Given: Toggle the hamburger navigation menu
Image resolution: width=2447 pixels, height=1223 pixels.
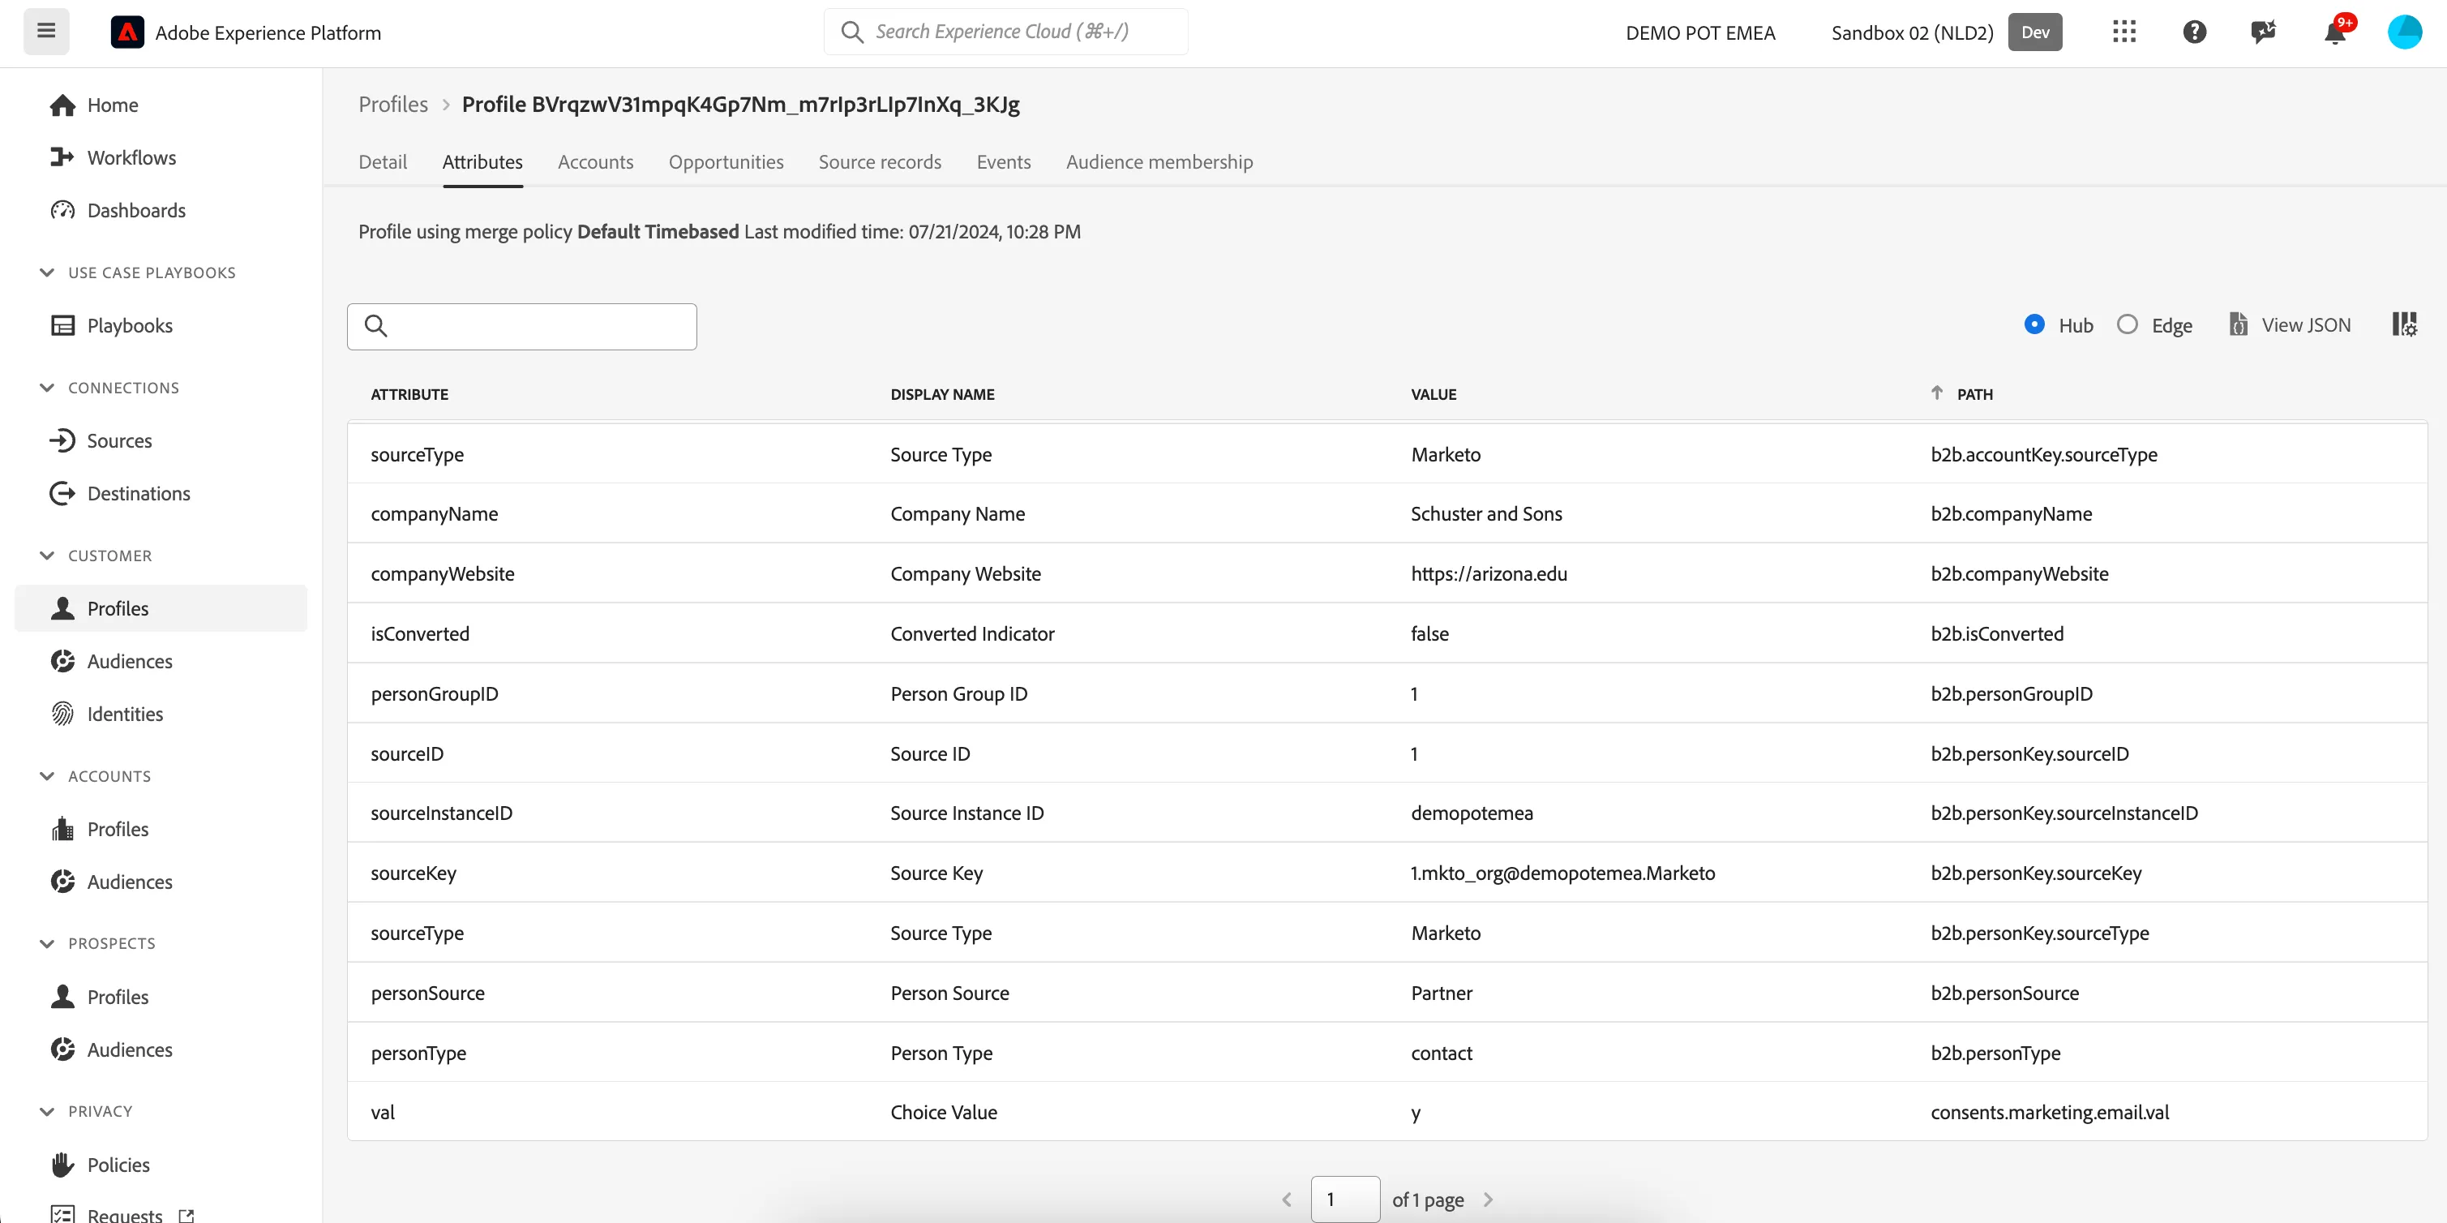Looking at the screenshot, I should (x=45, y=32).
